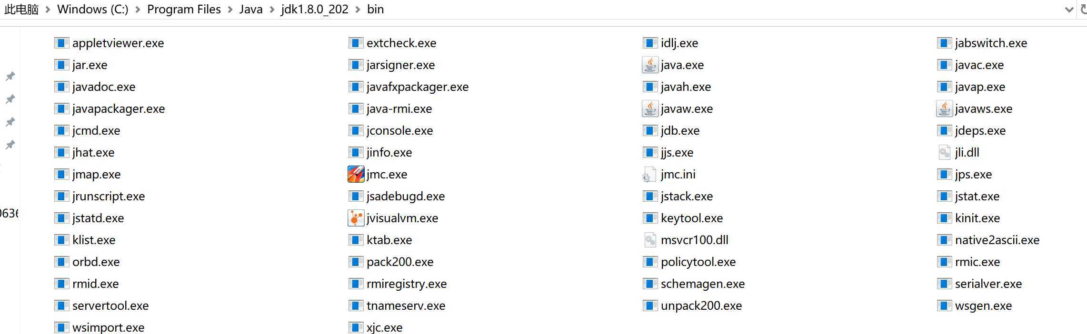Expand the chevron after 此电脑
1087x334 pixels.
click(x=48, y=10)
